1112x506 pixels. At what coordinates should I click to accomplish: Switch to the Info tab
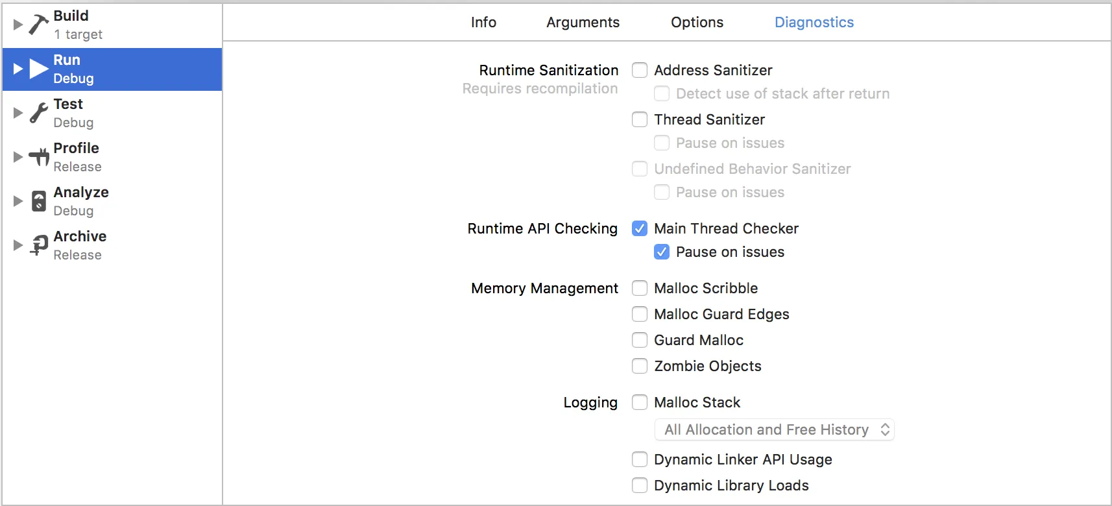(483, 22)
